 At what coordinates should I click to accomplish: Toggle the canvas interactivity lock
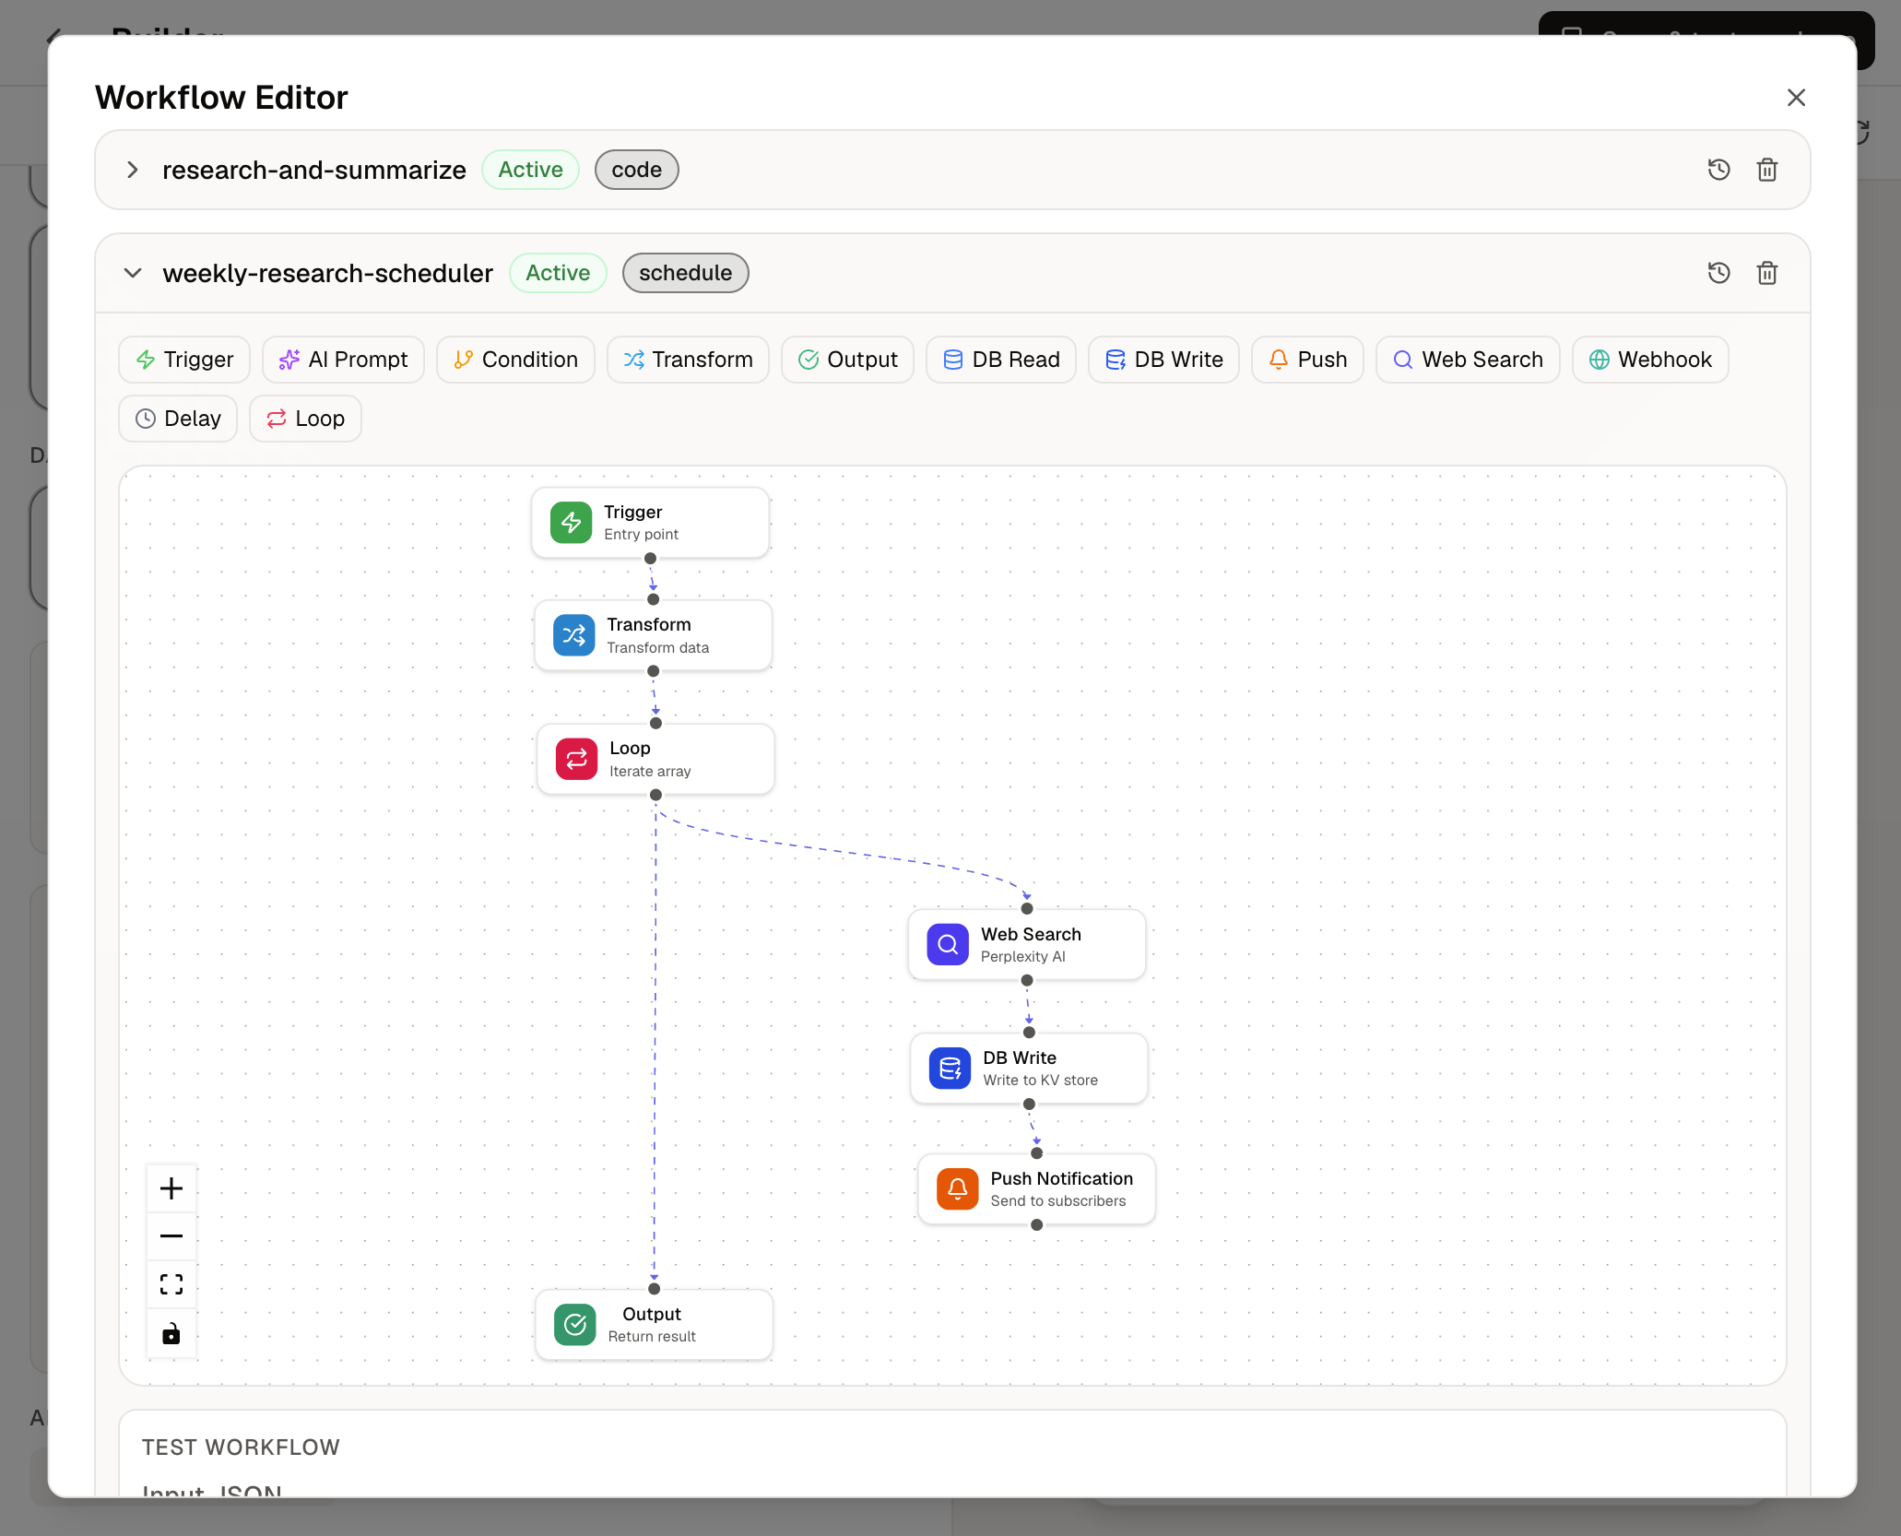click(x=171, y=1333)
